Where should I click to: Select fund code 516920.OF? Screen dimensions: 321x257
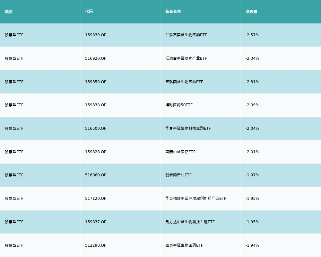(96, 58)
